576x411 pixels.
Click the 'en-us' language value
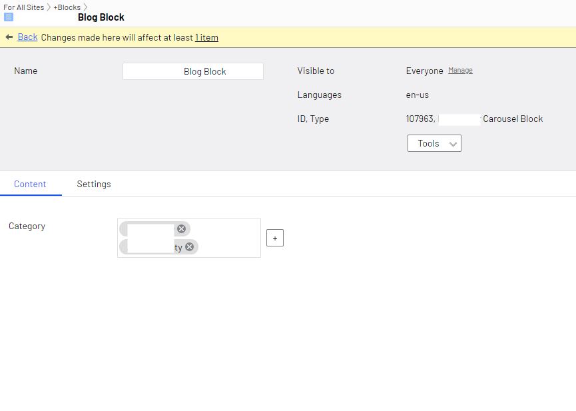[418, 95]
